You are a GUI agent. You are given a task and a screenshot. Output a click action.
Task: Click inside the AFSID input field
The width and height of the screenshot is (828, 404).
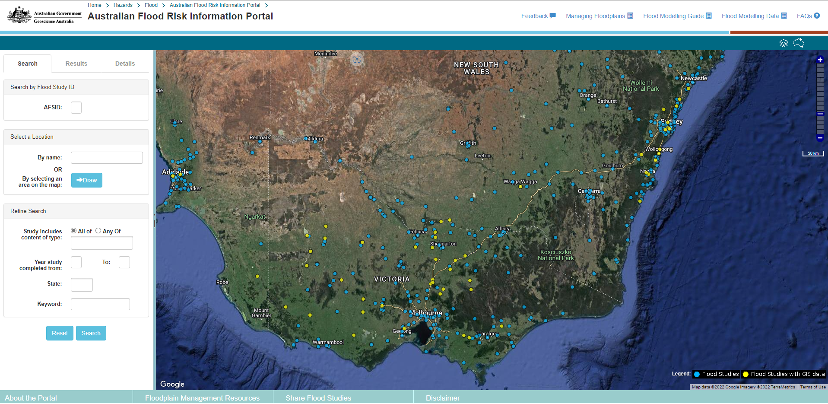click(76, 108)
